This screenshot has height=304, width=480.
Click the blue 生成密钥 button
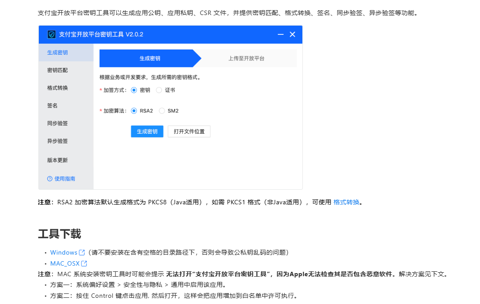tap(147, 131)
